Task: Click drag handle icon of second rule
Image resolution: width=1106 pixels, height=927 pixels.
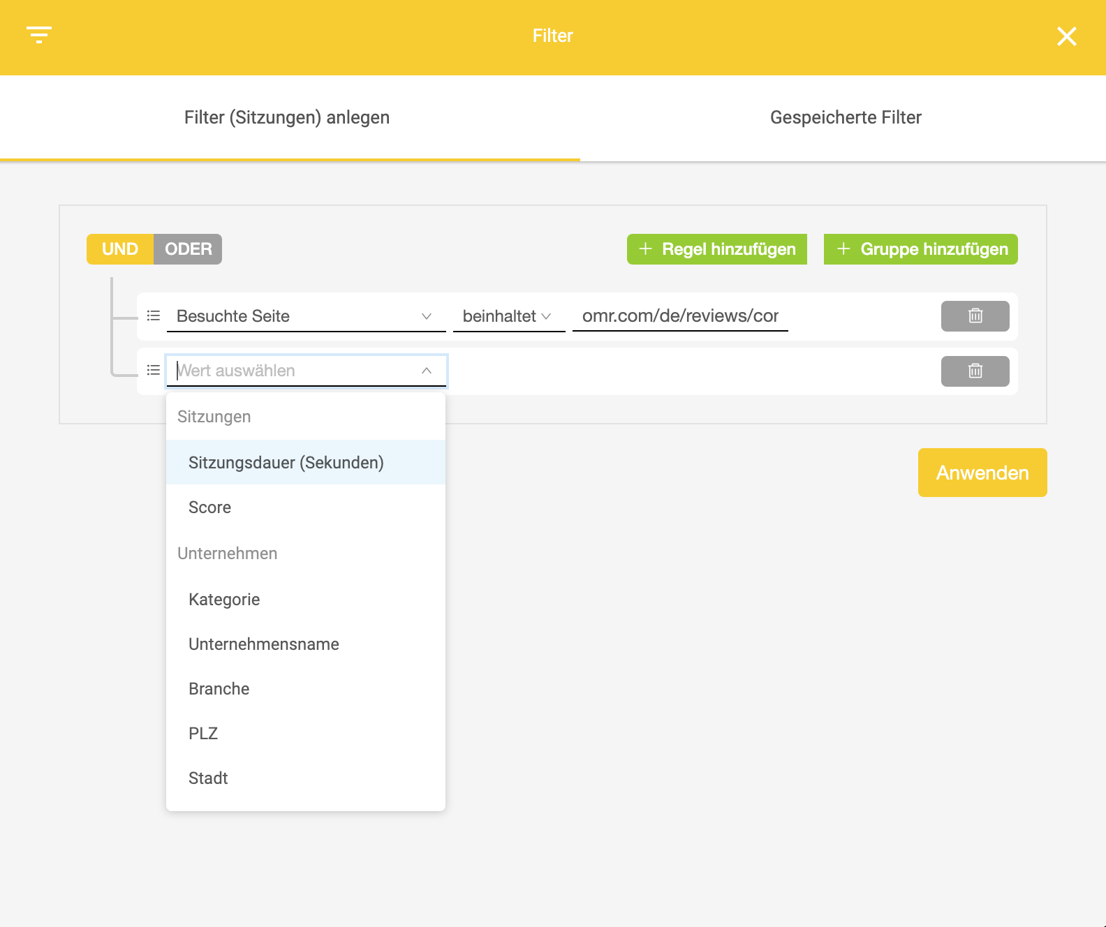Action: click(x=154, y=370)
